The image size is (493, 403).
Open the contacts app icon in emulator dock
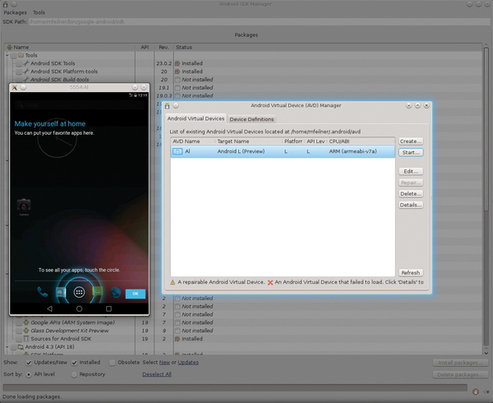(61, 292)
